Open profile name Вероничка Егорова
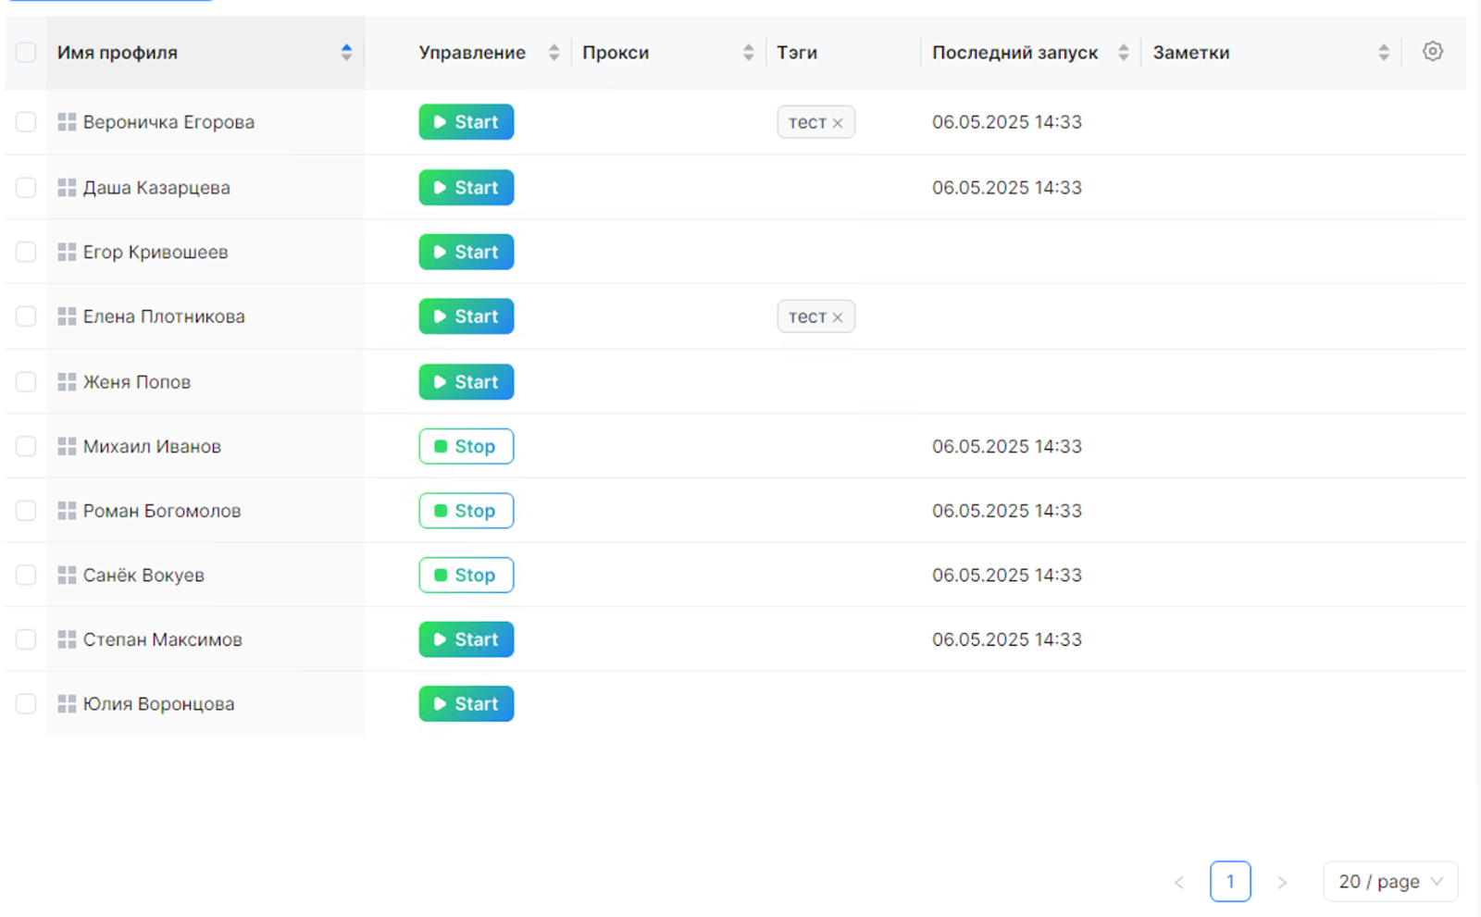The image size is (1481, 917). tap(168, 122)
